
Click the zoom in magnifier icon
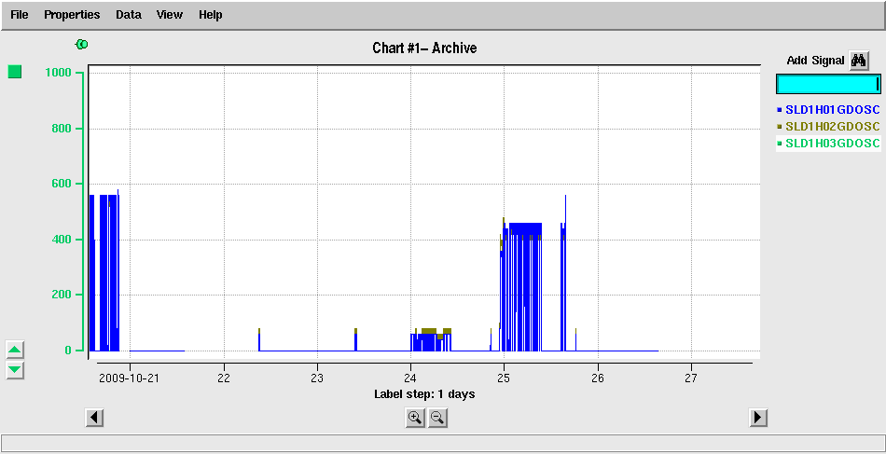[x=415, y=418]
